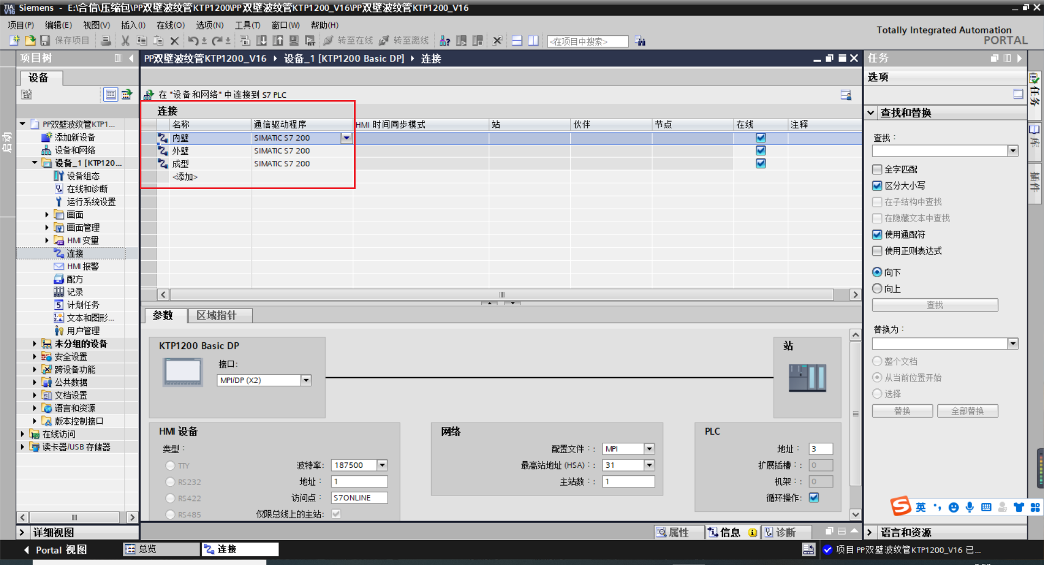Click the paste icon in the toolbar
The image size is (1044, 565).
158,41
